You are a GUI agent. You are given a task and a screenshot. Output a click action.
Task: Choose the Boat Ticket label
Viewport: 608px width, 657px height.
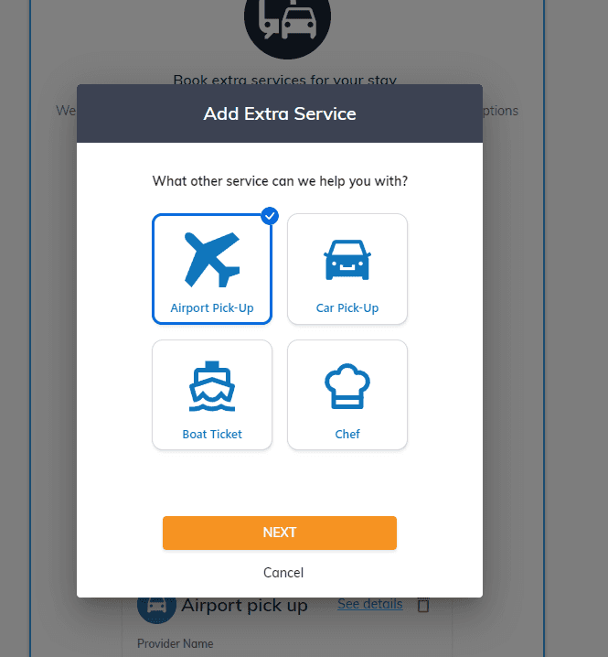click(x=212, y=434)
